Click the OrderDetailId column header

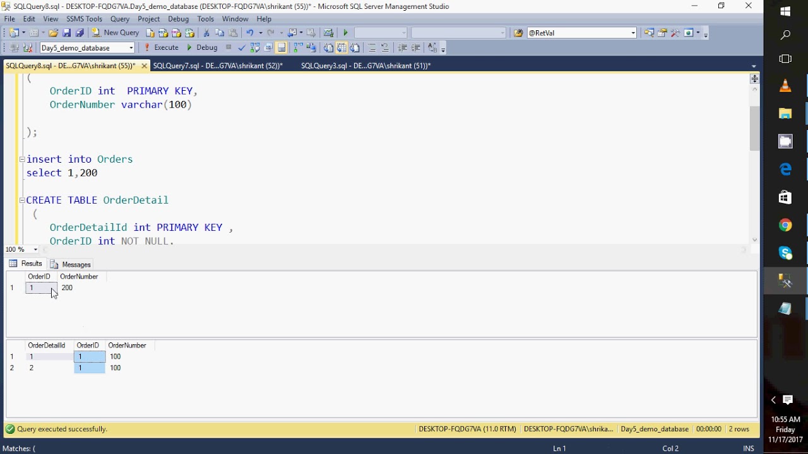pyautogui.click(x=47, y=346)
